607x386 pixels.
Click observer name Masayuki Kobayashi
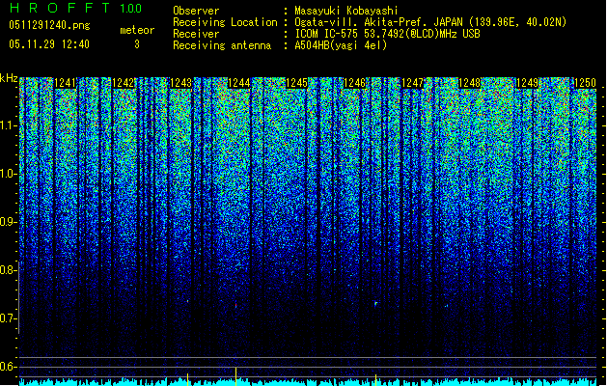click(x=346, y=11)
